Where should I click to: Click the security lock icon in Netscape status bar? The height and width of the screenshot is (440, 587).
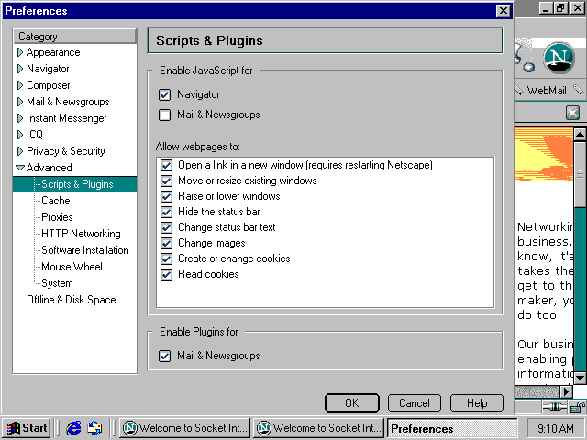[578, 407]
